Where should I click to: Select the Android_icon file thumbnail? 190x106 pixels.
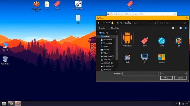tap(127, 39)
